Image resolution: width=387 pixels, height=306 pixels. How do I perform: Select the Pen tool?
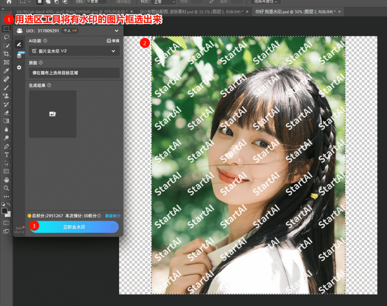6,146
